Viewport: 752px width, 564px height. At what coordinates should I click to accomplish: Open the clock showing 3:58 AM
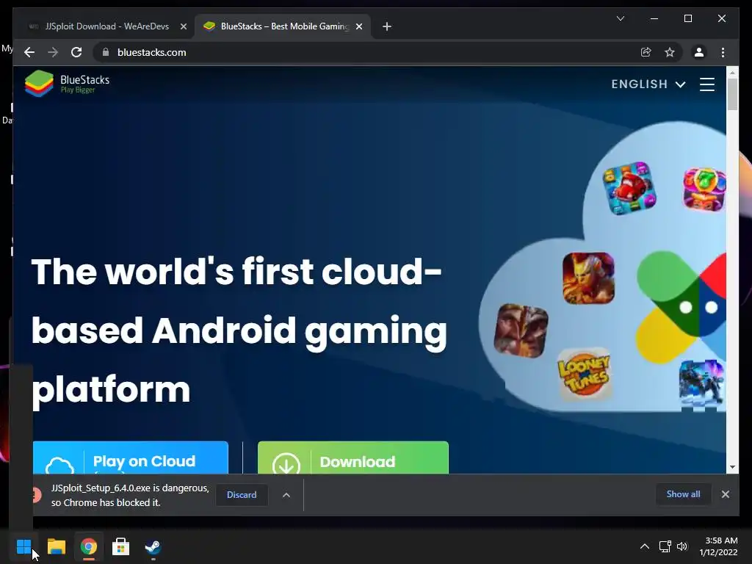pos(718,546)
